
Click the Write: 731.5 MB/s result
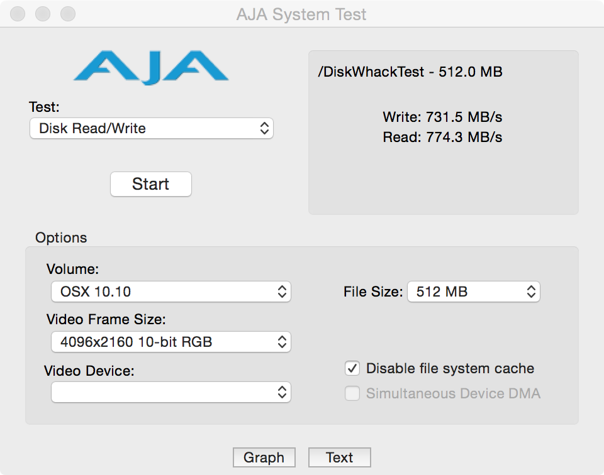(x=442, y=117)
